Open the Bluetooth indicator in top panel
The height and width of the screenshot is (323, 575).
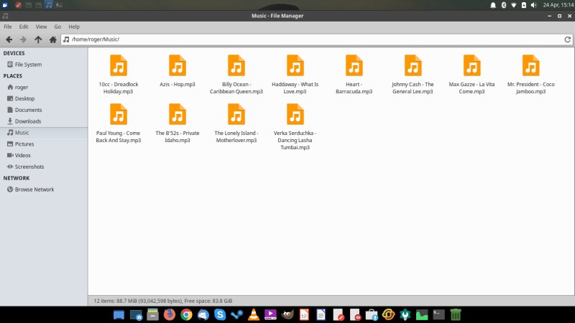coord(504,5)
